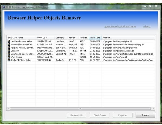The height and width of the screenshot is (125, 162).
Task: Open the www.SecurityXploded.com link
Action: coord(120,26)
